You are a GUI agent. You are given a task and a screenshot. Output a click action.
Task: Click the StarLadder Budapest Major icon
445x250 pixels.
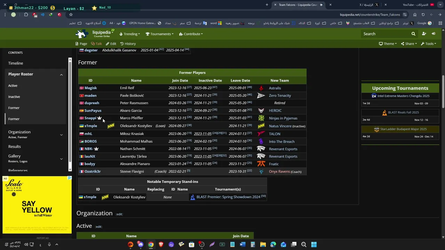point(377,129)
